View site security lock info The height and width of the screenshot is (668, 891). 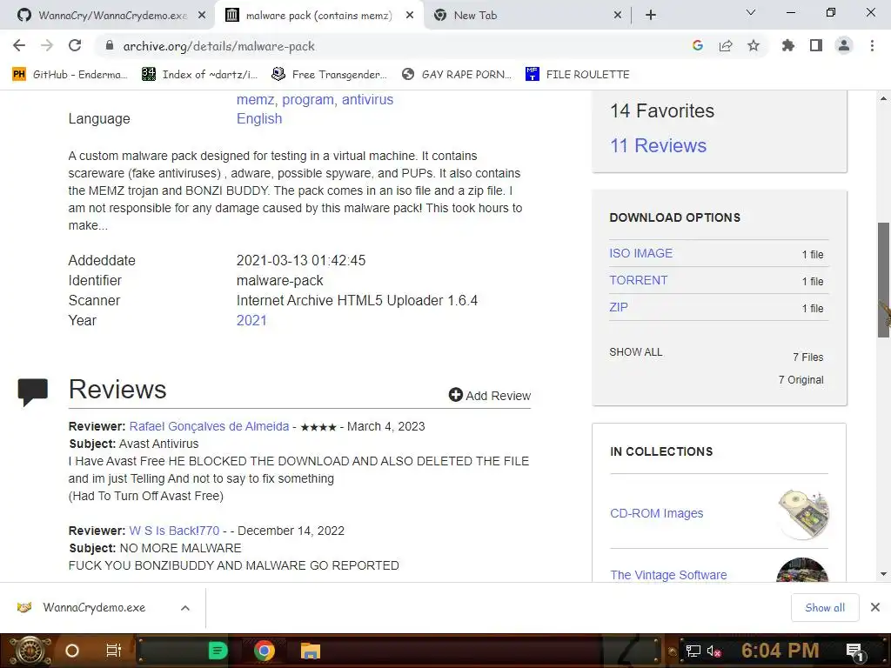pos(111,46)
